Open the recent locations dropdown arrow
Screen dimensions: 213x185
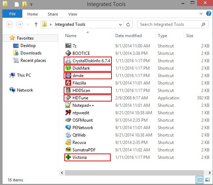click(28, 24)
